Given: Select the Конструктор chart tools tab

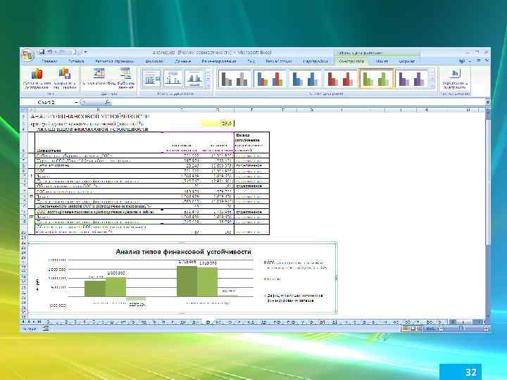Looking at the screenshot, I should point(351,61).
